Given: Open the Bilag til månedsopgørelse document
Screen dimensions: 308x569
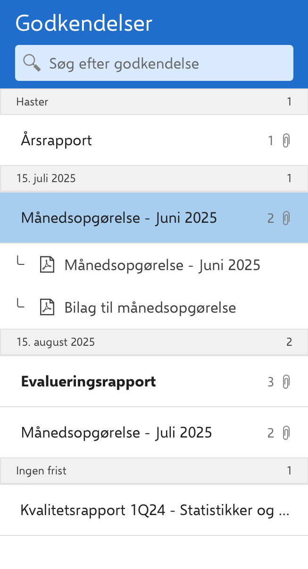Looking at the screenshot, I should tap(150, 308).
